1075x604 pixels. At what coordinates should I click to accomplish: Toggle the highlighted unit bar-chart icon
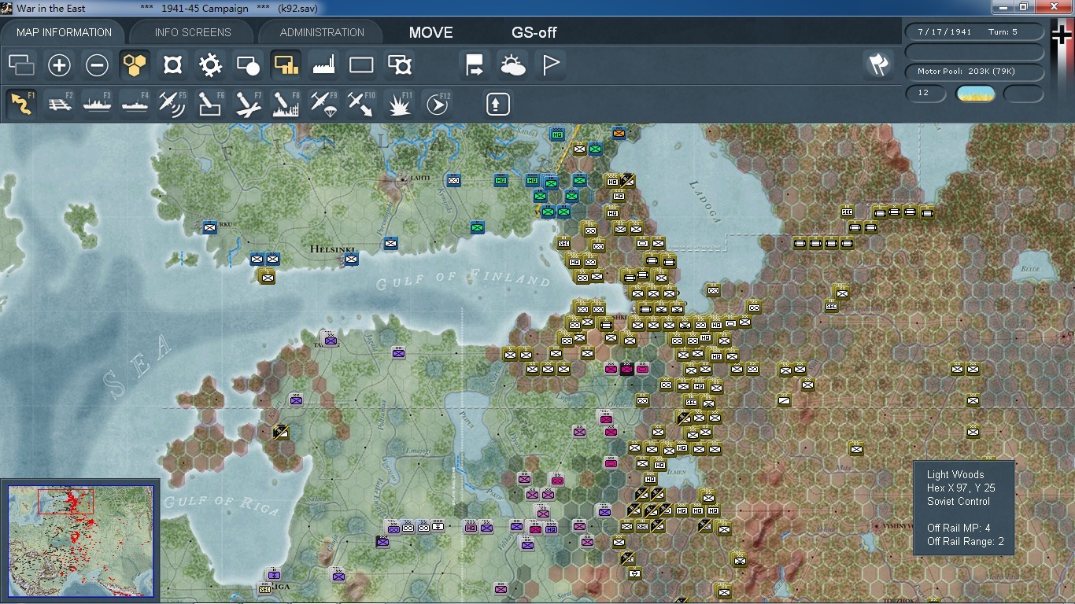pos(286,65)
